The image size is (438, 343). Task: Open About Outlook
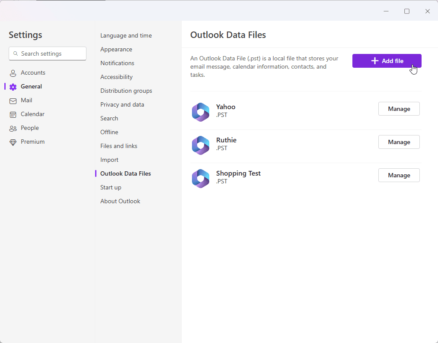pyautogui.click(x=120, y=201)
